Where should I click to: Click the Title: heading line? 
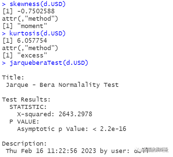click(x=13, y=77)
